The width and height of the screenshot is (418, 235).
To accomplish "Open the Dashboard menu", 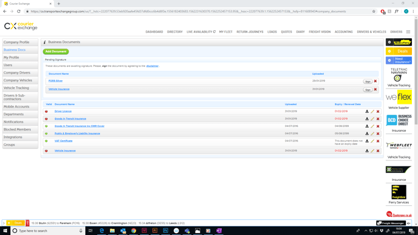I will click(x=154, y=32).
